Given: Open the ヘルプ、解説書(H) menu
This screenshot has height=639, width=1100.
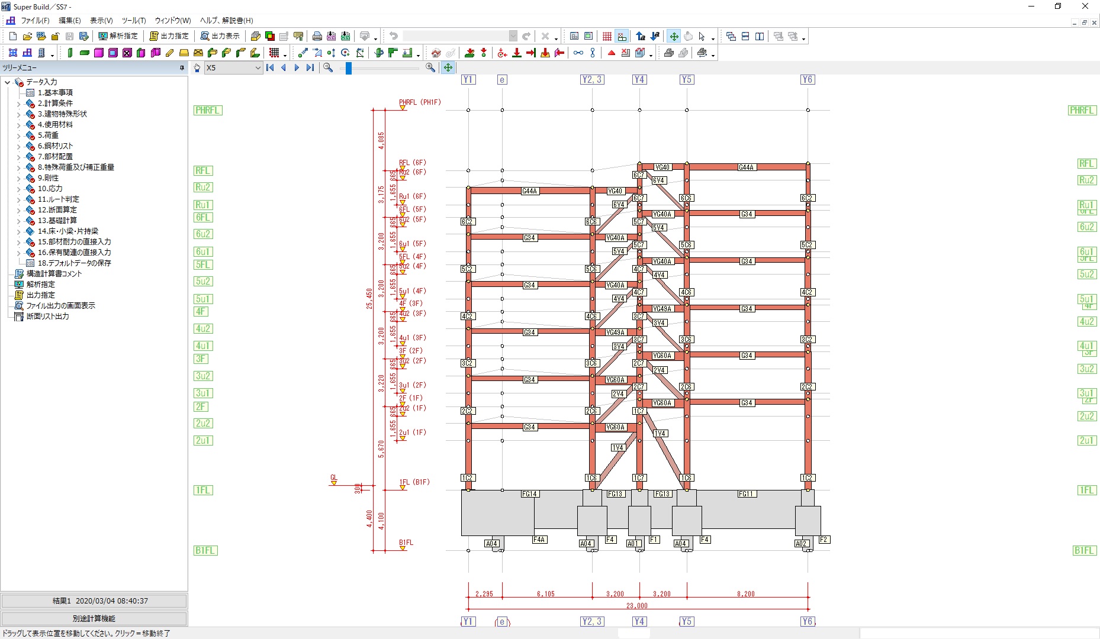Looking at the screenshot, I should (227, 21).
